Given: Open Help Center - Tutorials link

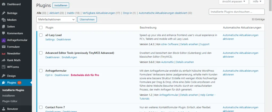Looking at the screenshot, I should pyautogui.click(x=177, y=97).
